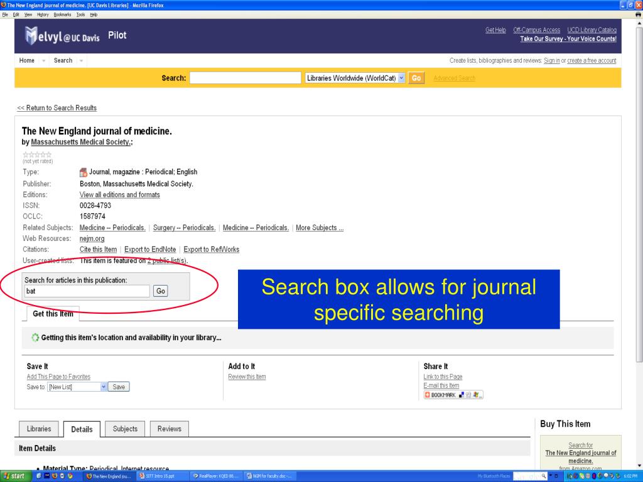This screenshot has width=643, height=482.
Task: Open the Massachusetts Medical Society author link
Action: (x=81, y=142)
